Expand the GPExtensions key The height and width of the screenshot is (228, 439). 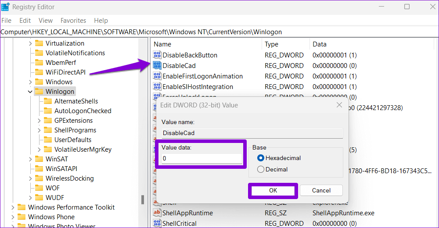tap(39, 121)
